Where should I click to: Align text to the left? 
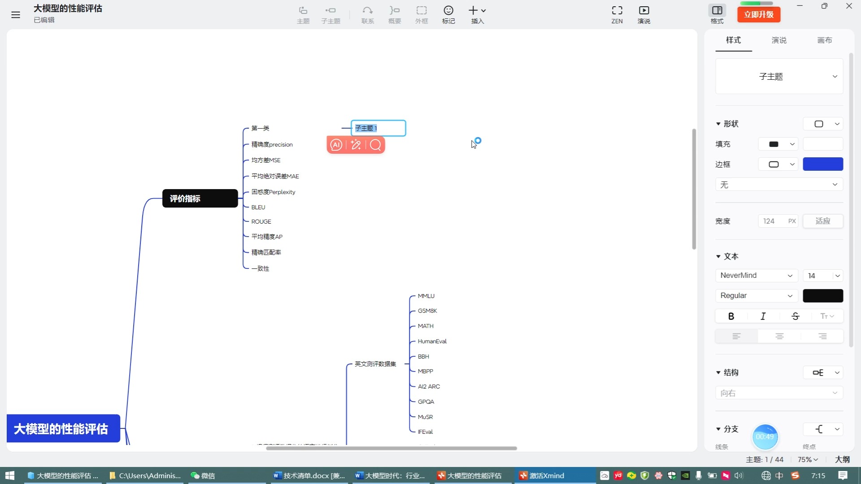click(736, 336)
